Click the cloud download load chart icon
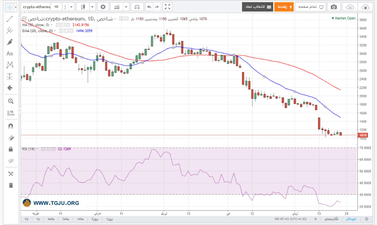The width and height of the screenshot is (377, 225). pos(350,7)
